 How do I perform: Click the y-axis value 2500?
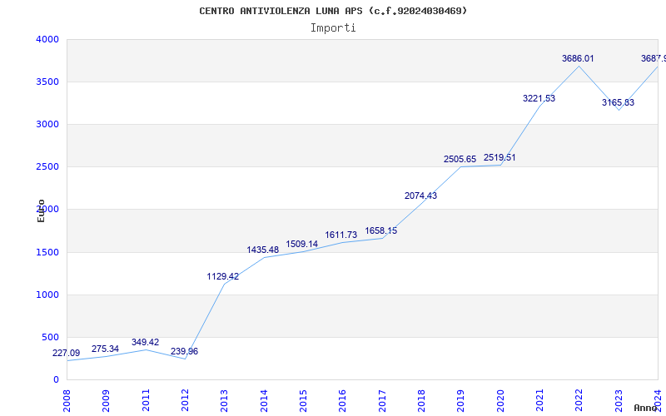coord(47,167)
